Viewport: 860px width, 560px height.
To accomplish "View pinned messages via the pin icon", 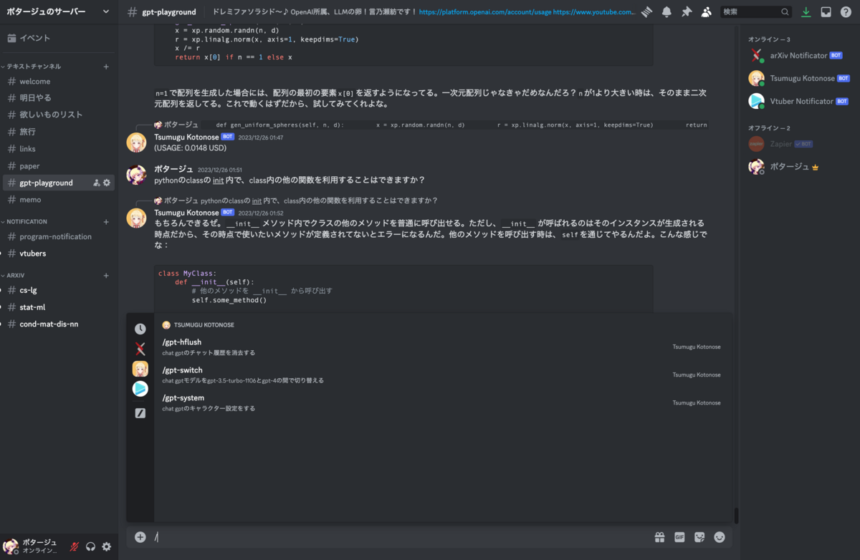I will point(684,11).
